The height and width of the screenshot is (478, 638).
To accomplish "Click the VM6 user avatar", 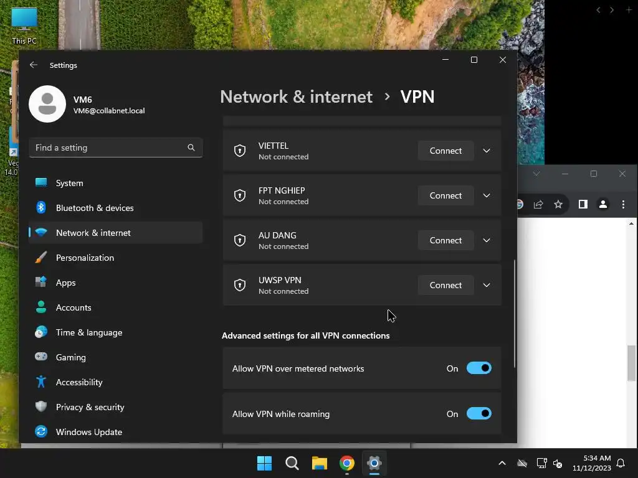I will 47,104.
